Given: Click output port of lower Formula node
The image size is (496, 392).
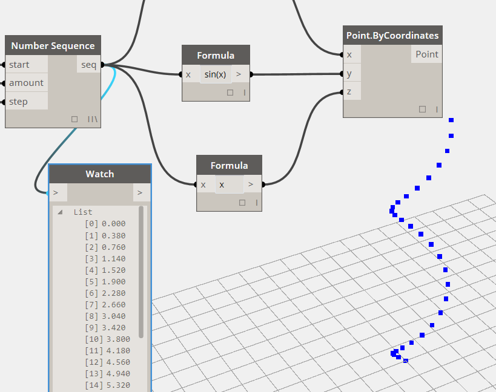Looking at the screenshot, I should click(x=253, y=185).
